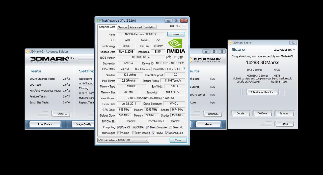The height and width of the screenshot is (175, 323).
Task: Toggle the Ray Tracing checkbox
Action: click(134, 133)
